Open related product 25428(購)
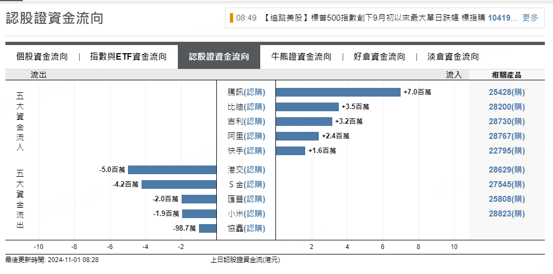This screenshot has width=553, height=274. tap(507, 92)
